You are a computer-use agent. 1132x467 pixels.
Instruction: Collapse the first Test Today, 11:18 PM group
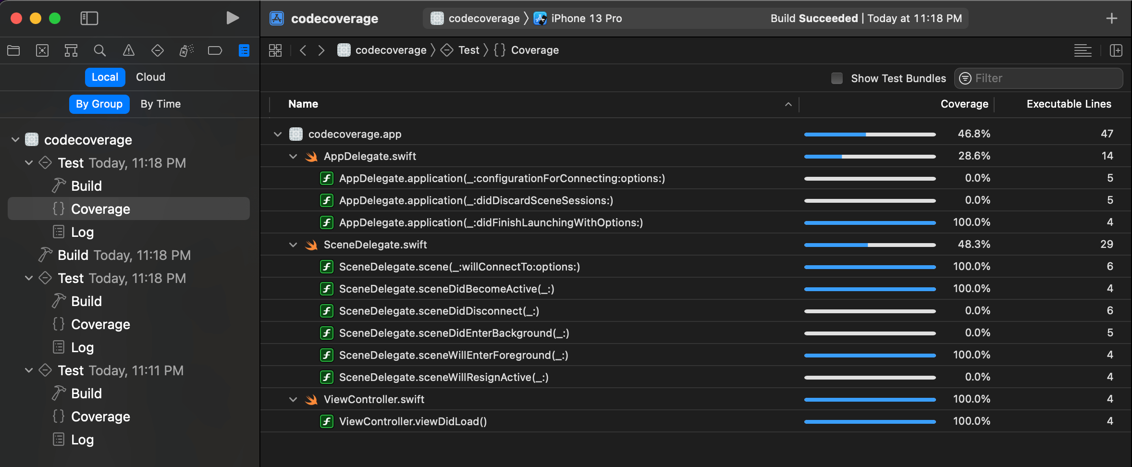click(29, 163)
